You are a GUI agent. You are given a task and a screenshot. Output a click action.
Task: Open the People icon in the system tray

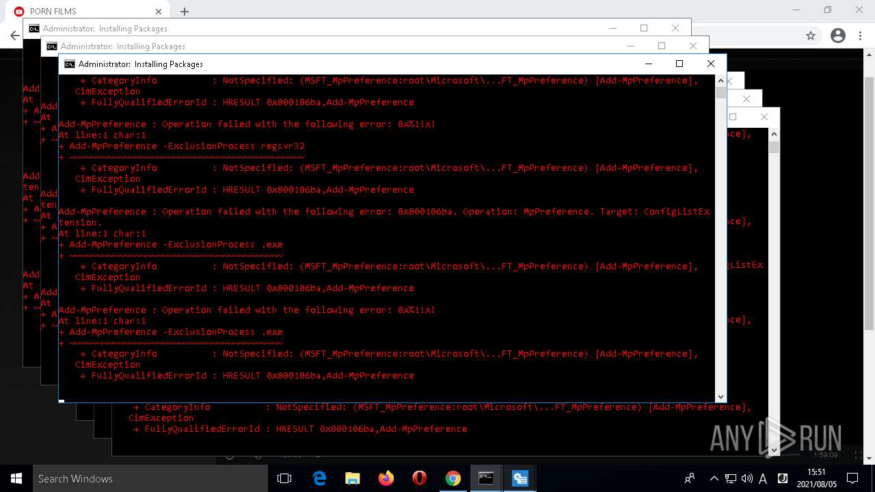pyautogui.click(x=690, y=478)
